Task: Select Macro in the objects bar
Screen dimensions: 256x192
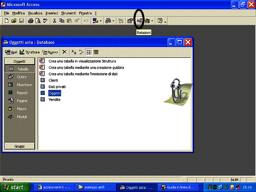Action: click(x=20, y=109)
